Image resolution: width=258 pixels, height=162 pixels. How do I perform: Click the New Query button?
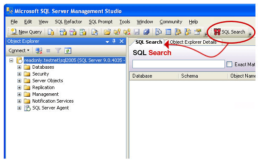[26, 32]
